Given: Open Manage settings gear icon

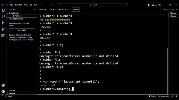Looking at the screenshot, I should click(3, 91).
